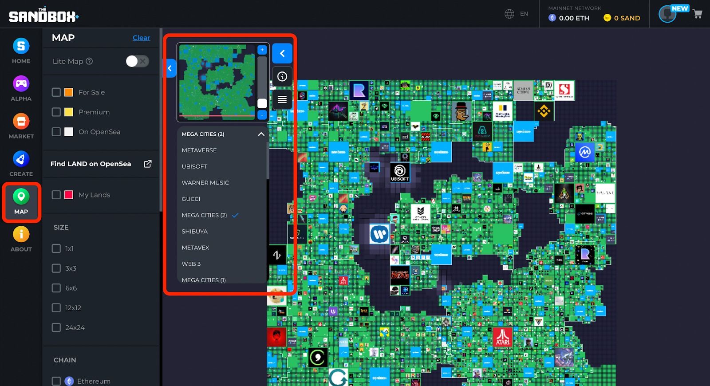Click the yellow Premium color swatch
Viewport: 710px width, 386px height.
tap(69, 112)
